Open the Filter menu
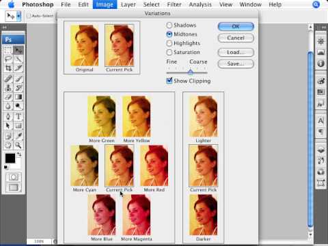 click(174, 4)
